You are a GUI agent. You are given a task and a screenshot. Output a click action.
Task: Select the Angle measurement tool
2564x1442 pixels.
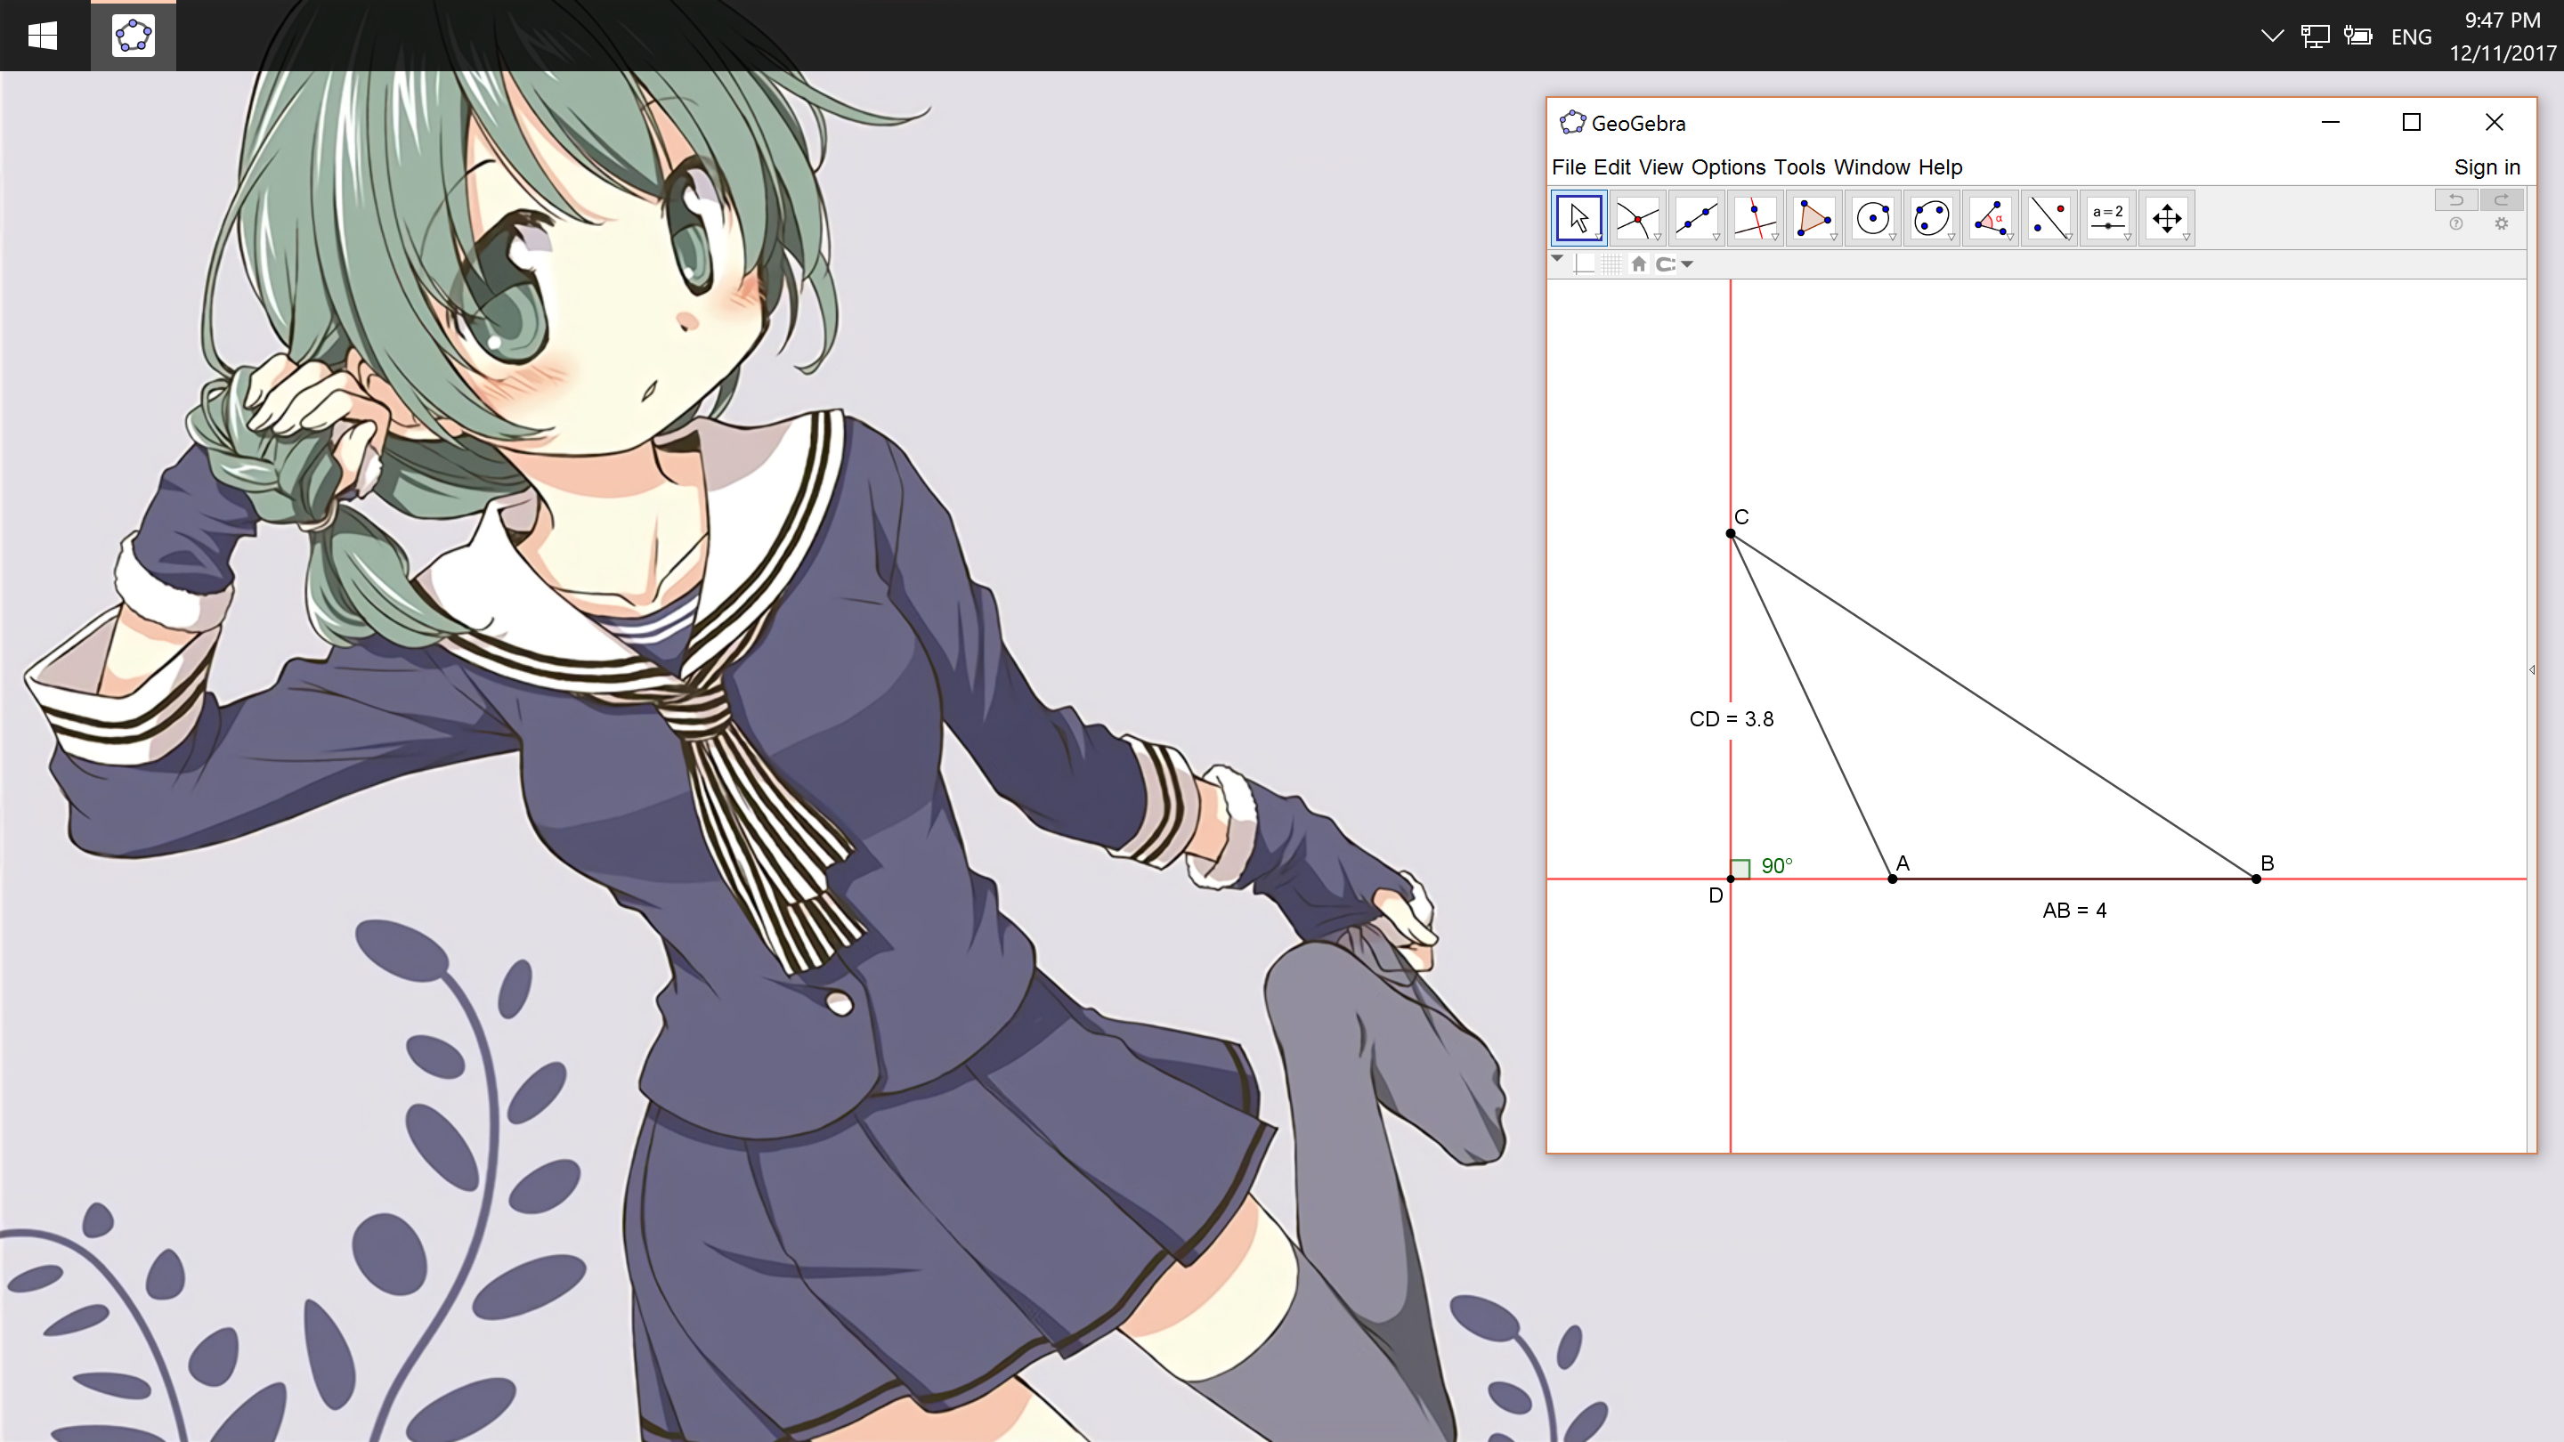pos(1990,218)
